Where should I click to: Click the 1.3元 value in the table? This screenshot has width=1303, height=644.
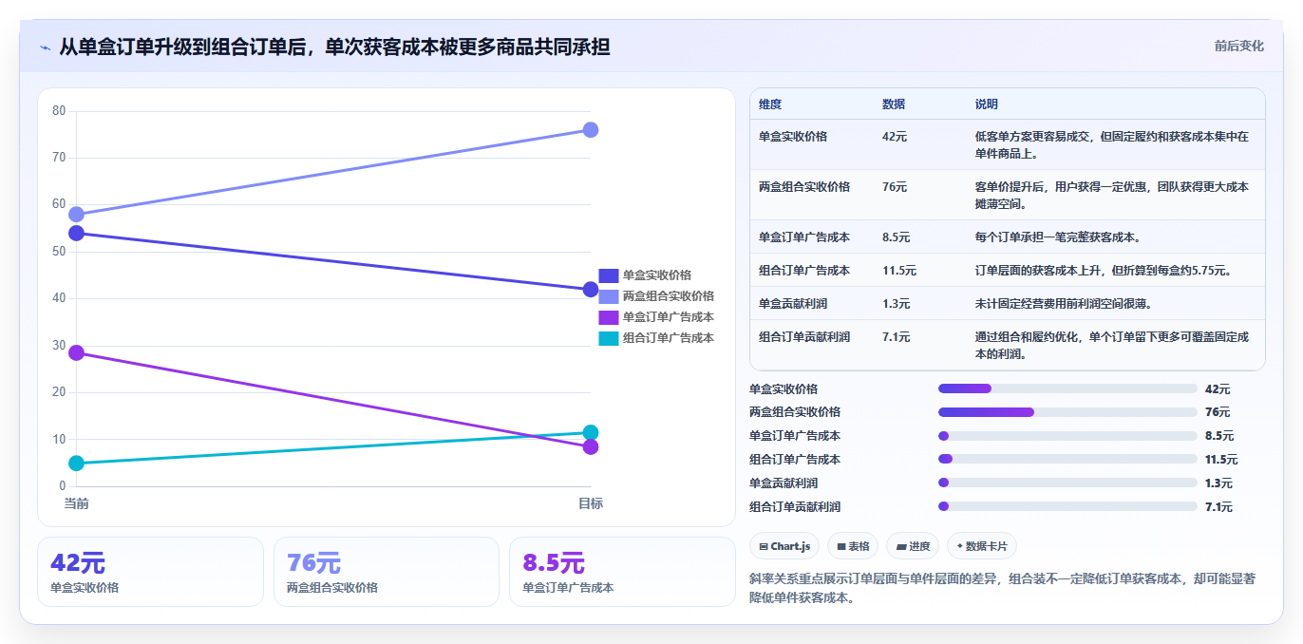897,304
